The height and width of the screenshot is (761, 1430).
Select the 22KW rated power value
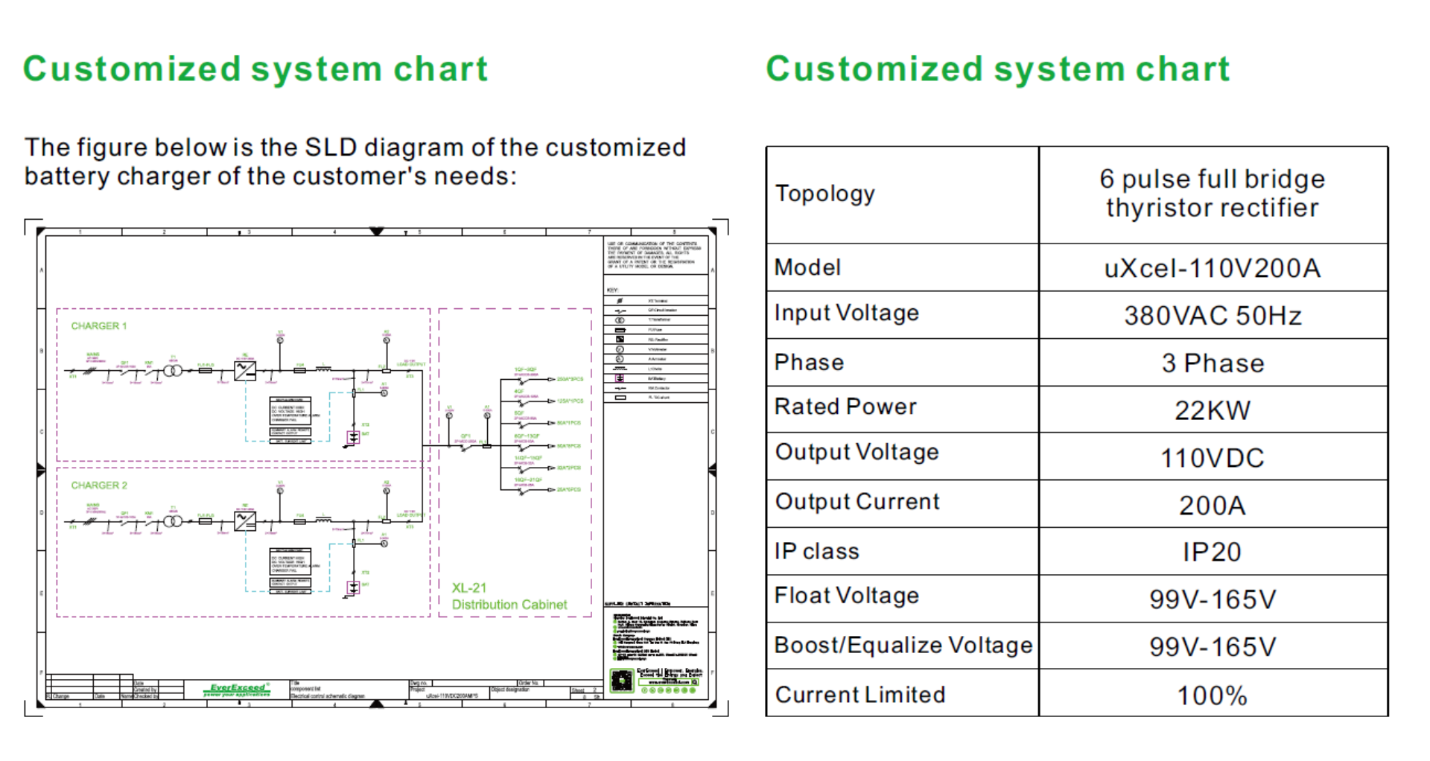coord(1212,410)
